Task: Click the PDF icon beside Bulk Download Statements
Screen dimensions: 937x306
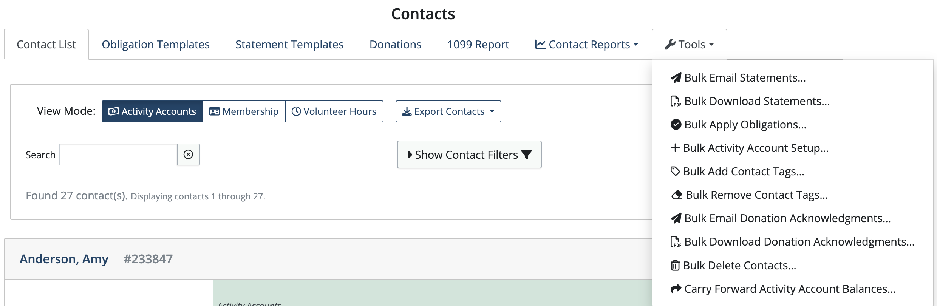Action: coord(676,101)
